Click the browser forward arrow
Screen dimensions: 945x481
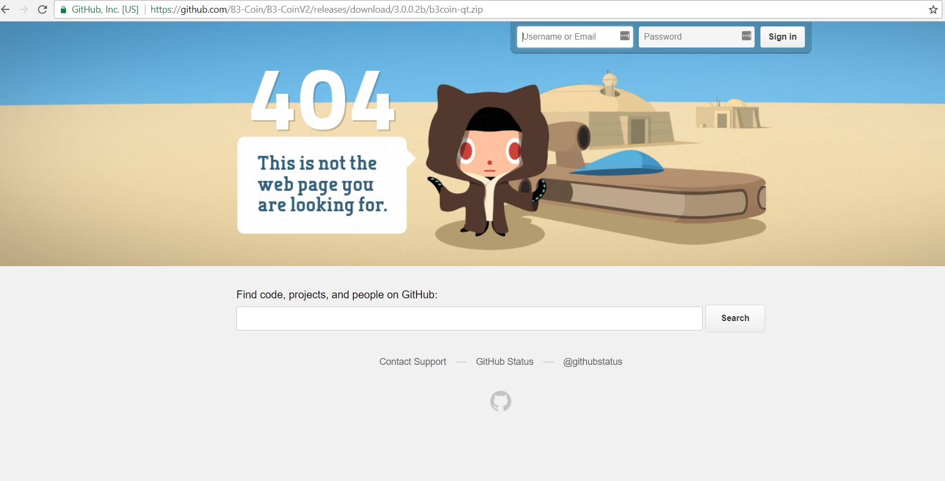[x=24, y=10]
